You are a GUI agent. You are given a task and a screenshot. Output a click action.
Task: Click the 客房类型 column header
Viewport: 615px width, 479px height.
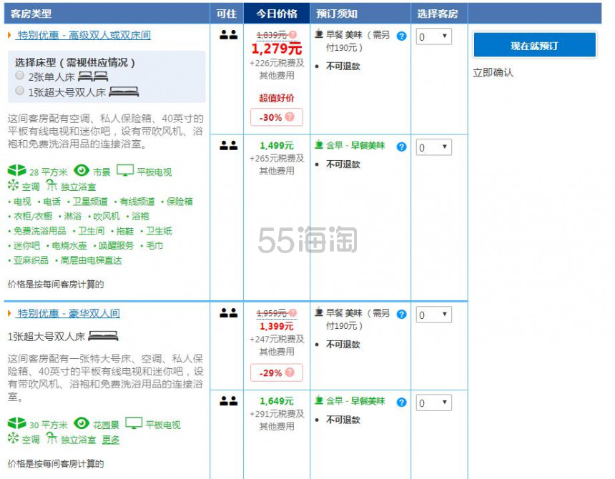click(31, 14)
